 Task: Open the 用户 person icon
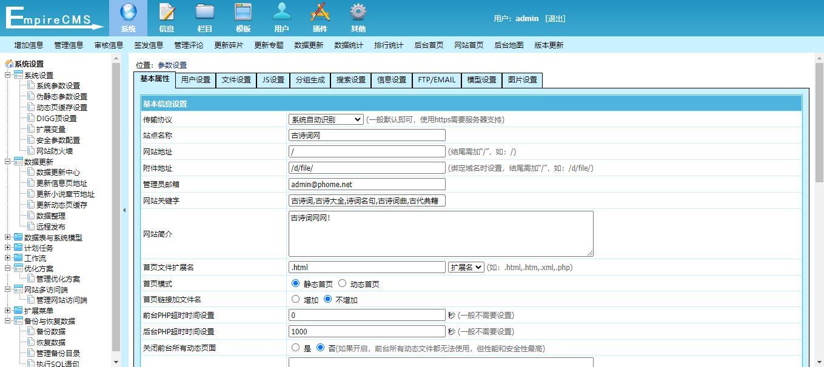281,12
